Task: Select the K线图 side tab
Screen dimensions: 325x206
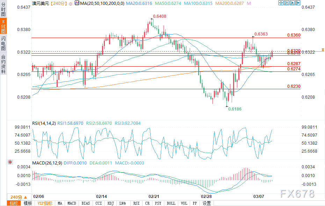Action: click(3, 26)
